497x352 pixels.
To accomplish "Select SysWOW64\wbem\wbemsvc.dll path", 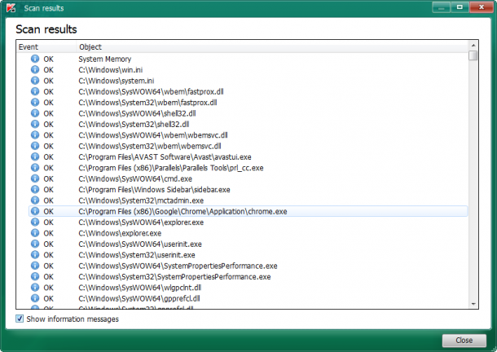I will point(153,135).
